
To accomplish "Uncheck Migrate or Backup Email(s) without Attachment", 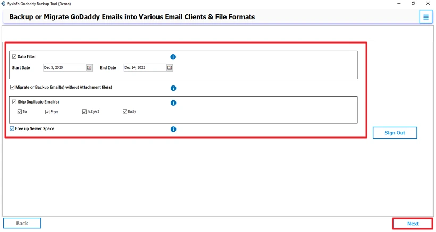I will tap(12, 87).
